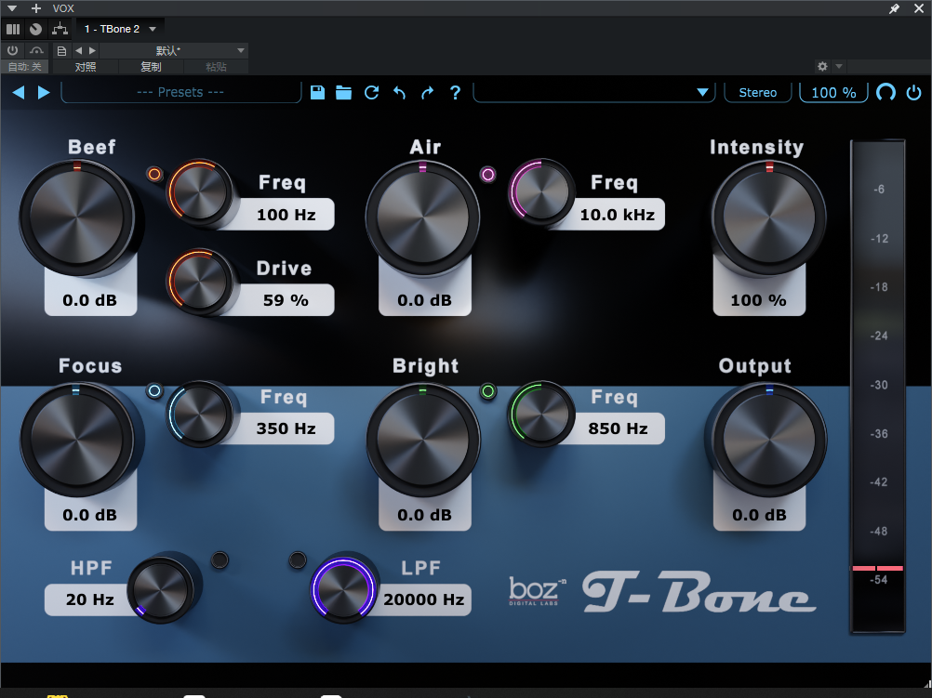This screenshot has width=932, height=698.
Task: Expand the blank dropdown next to help
Action: pos(593,93)
